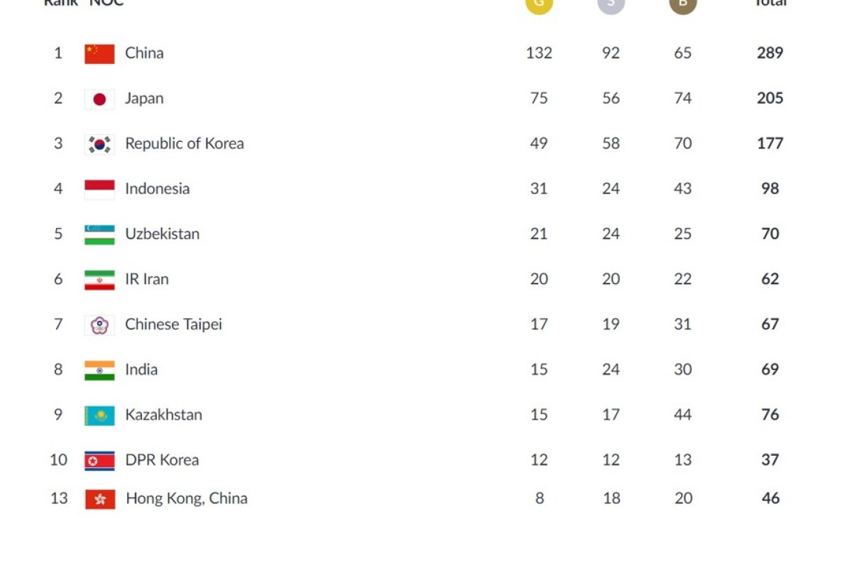Open the Hong Kong, China link
The width and height of the screenshot is (852, 568).
pos(187,498)
